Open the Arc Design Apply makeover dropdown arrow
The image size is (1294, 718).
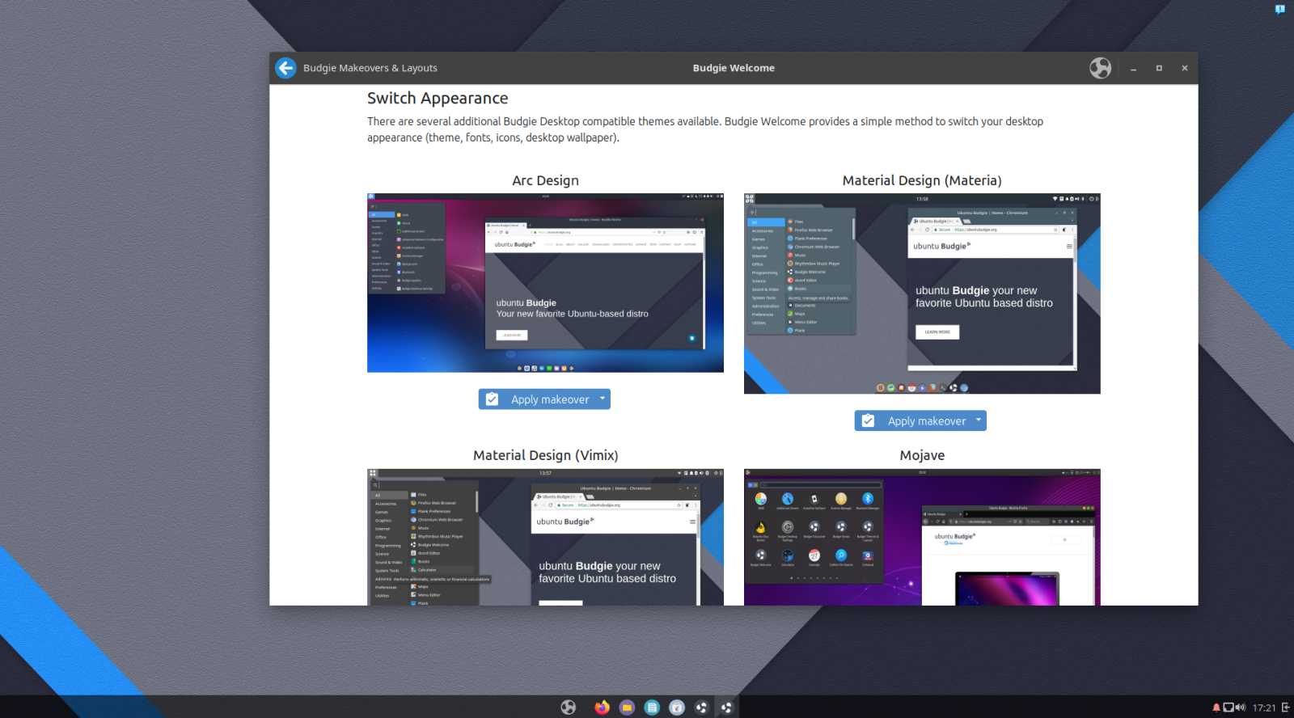pyautogui.click(x=603, y=399)
